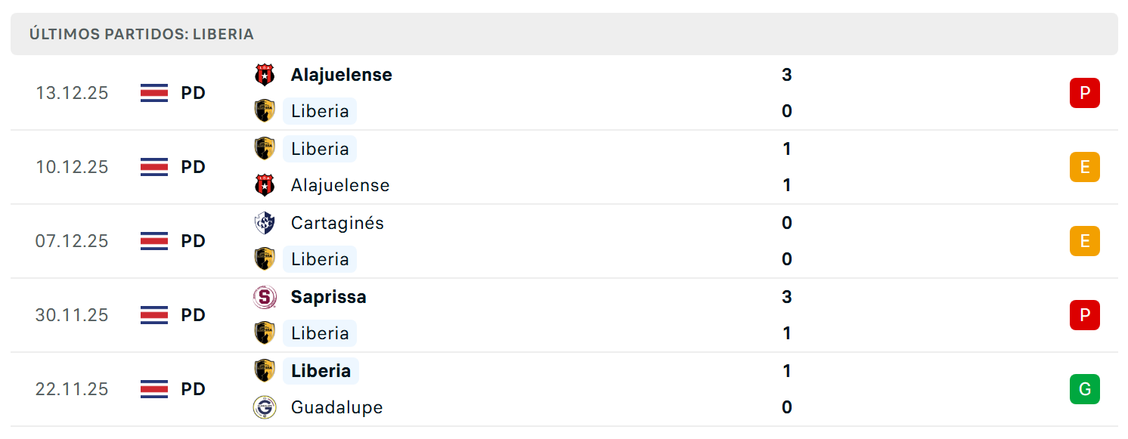Click the orange E badge for the Cartaginés match

1085,241
